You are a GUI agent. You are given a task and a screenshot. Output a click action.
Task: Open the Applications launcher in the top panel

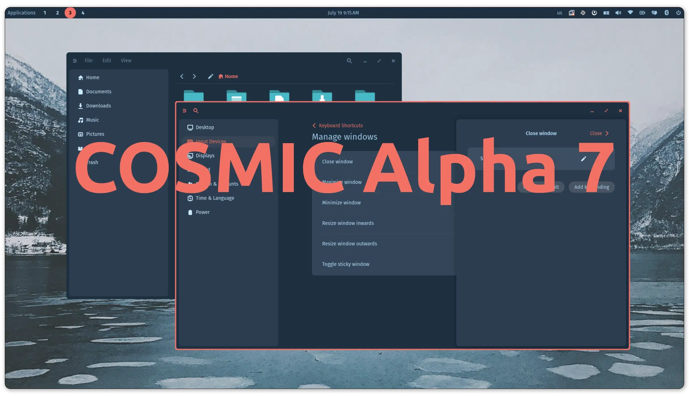pos(22,13)
